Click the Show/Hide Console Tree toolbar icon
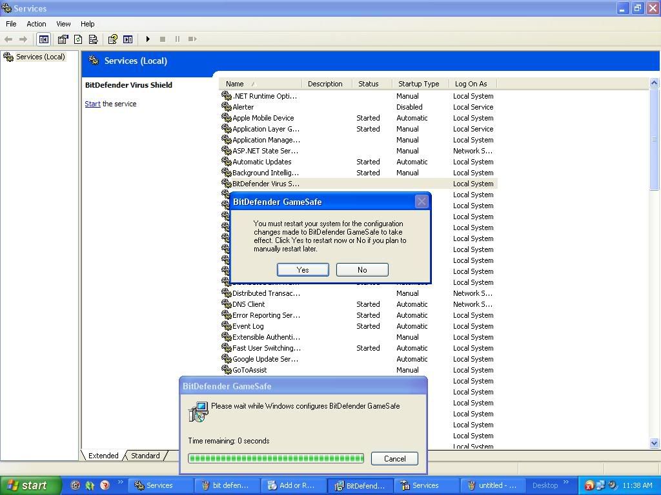Image resolution: width=661 pixels, height=495 pixels. 43,39
